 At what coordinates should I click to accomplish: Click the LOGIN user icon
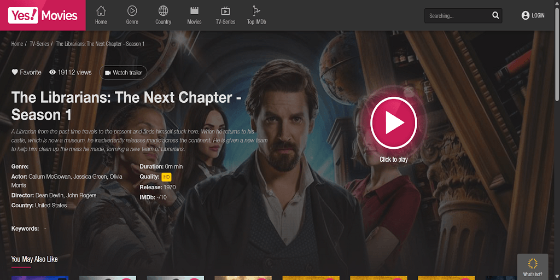point(526,15)
